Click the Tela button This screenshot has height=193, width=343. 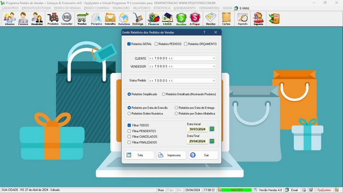(x=139, y=155)
